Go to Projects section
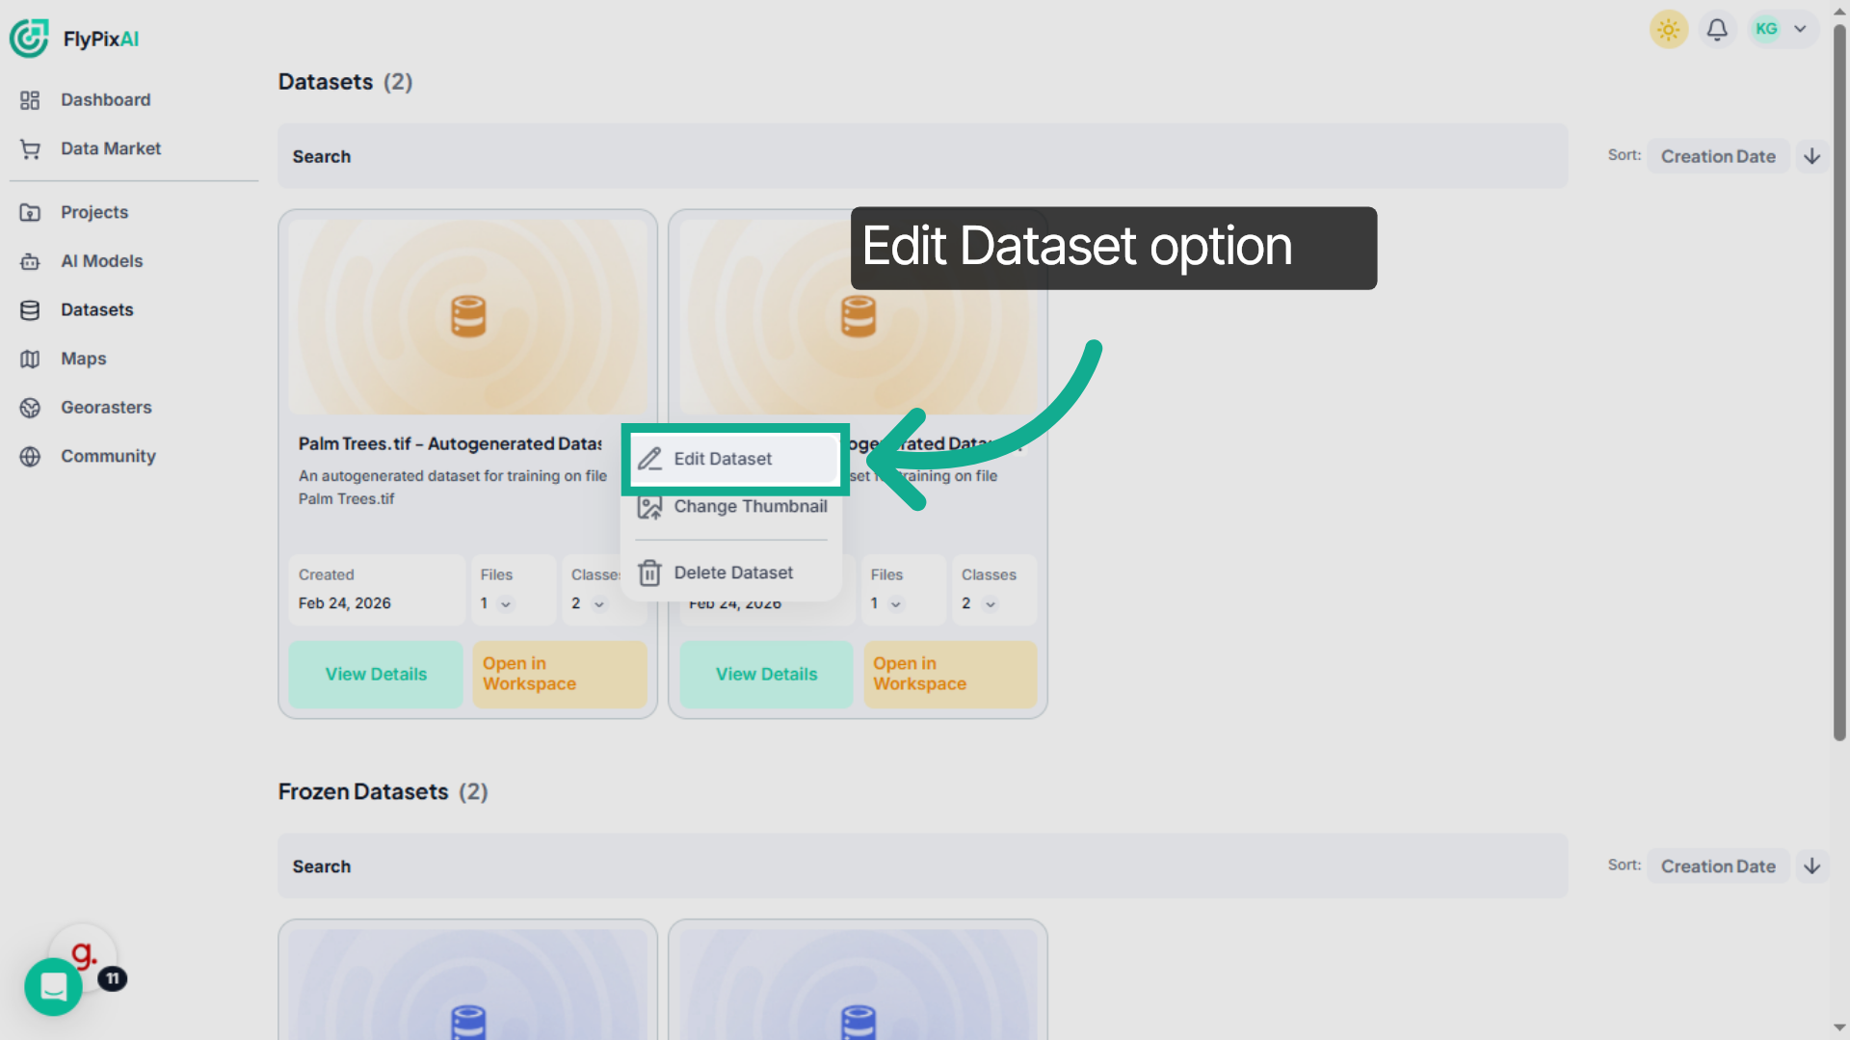 [94, 212]
